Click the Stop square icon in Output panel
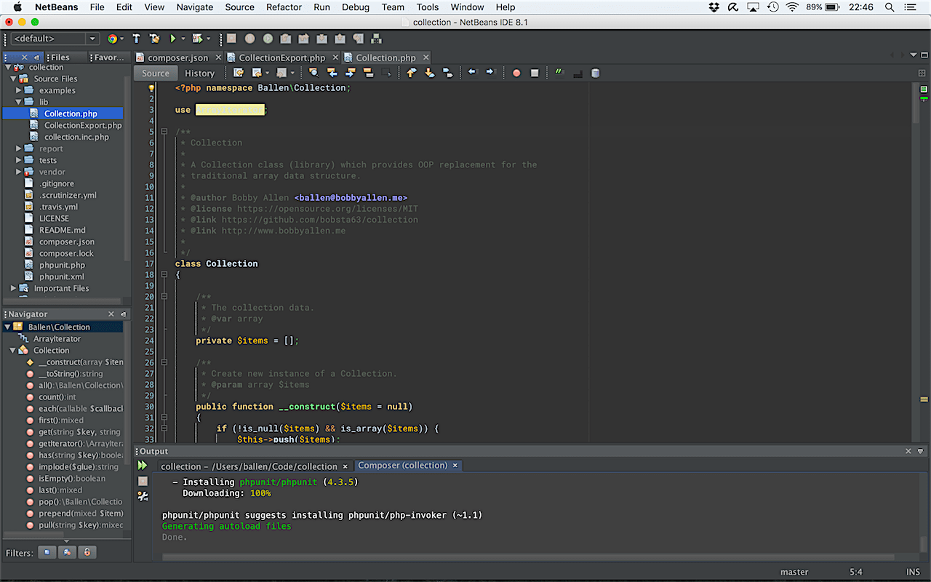This screenshot has height=582, width=931. coord(143,481)
